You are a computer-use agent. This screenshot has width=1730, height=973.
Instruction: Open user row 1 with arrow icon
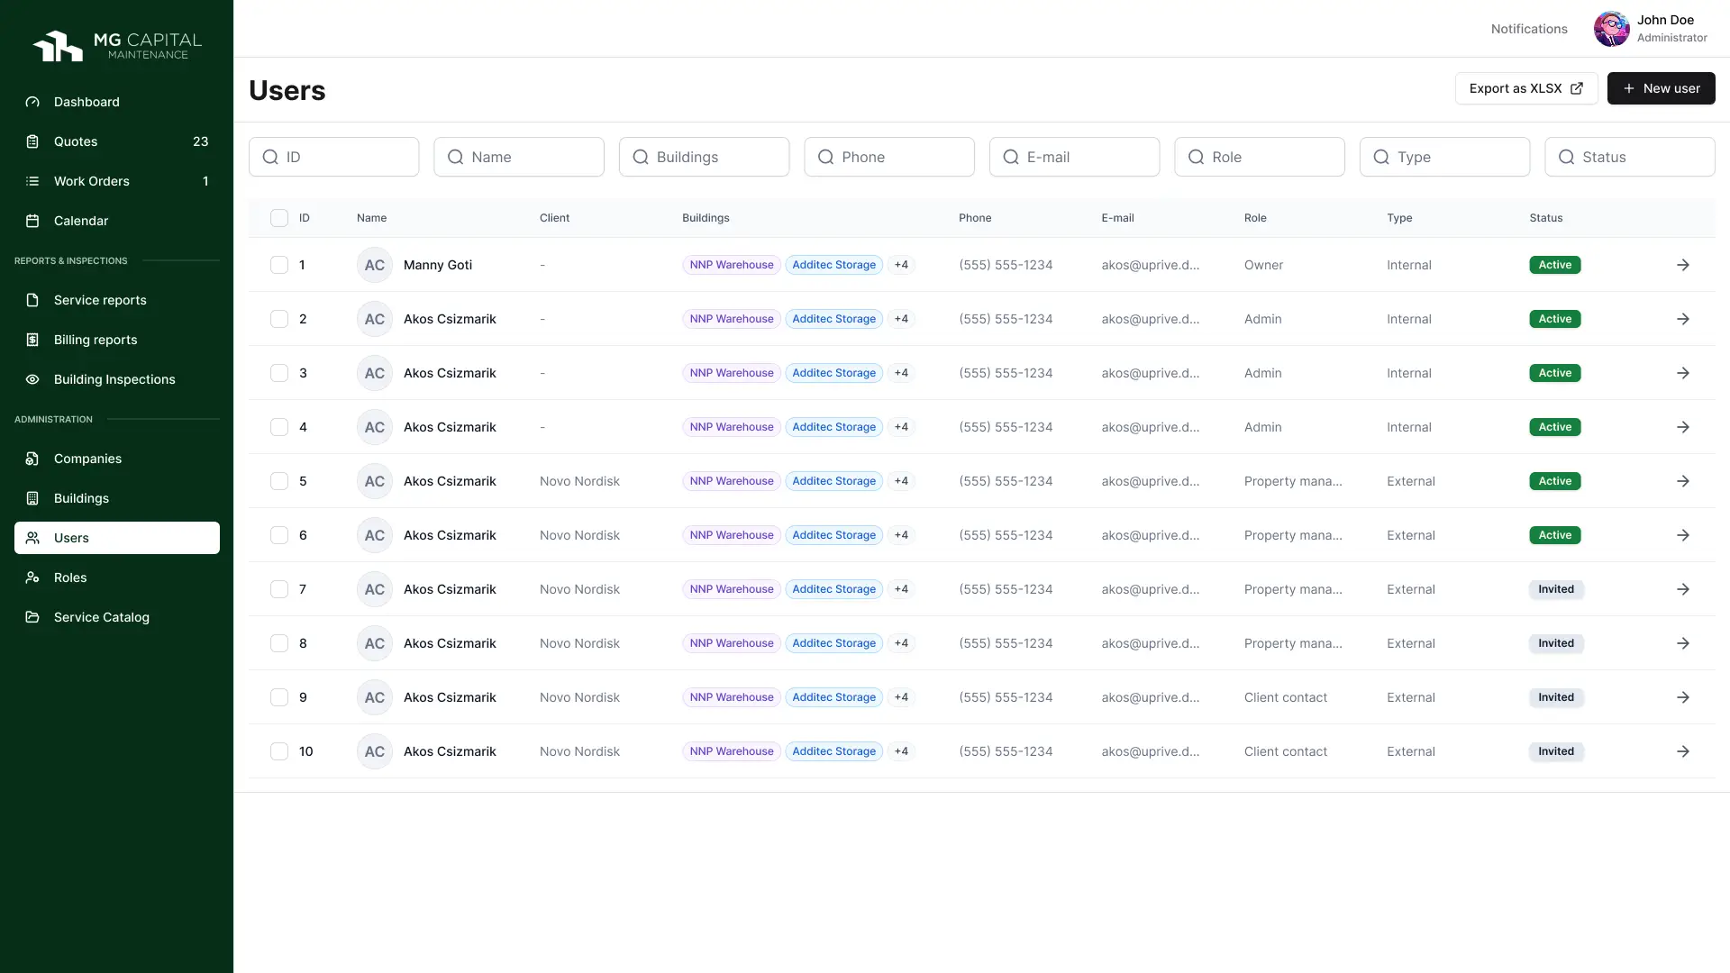coord(1682,265)
